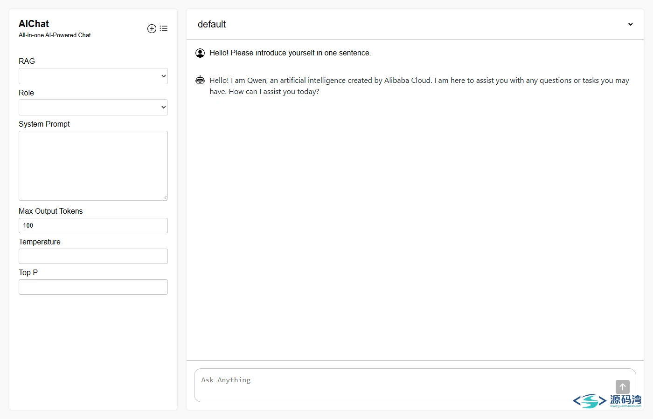
Task: Click the Max Output Tokens label
Action: pyautogui.click(x=50, y=211)
